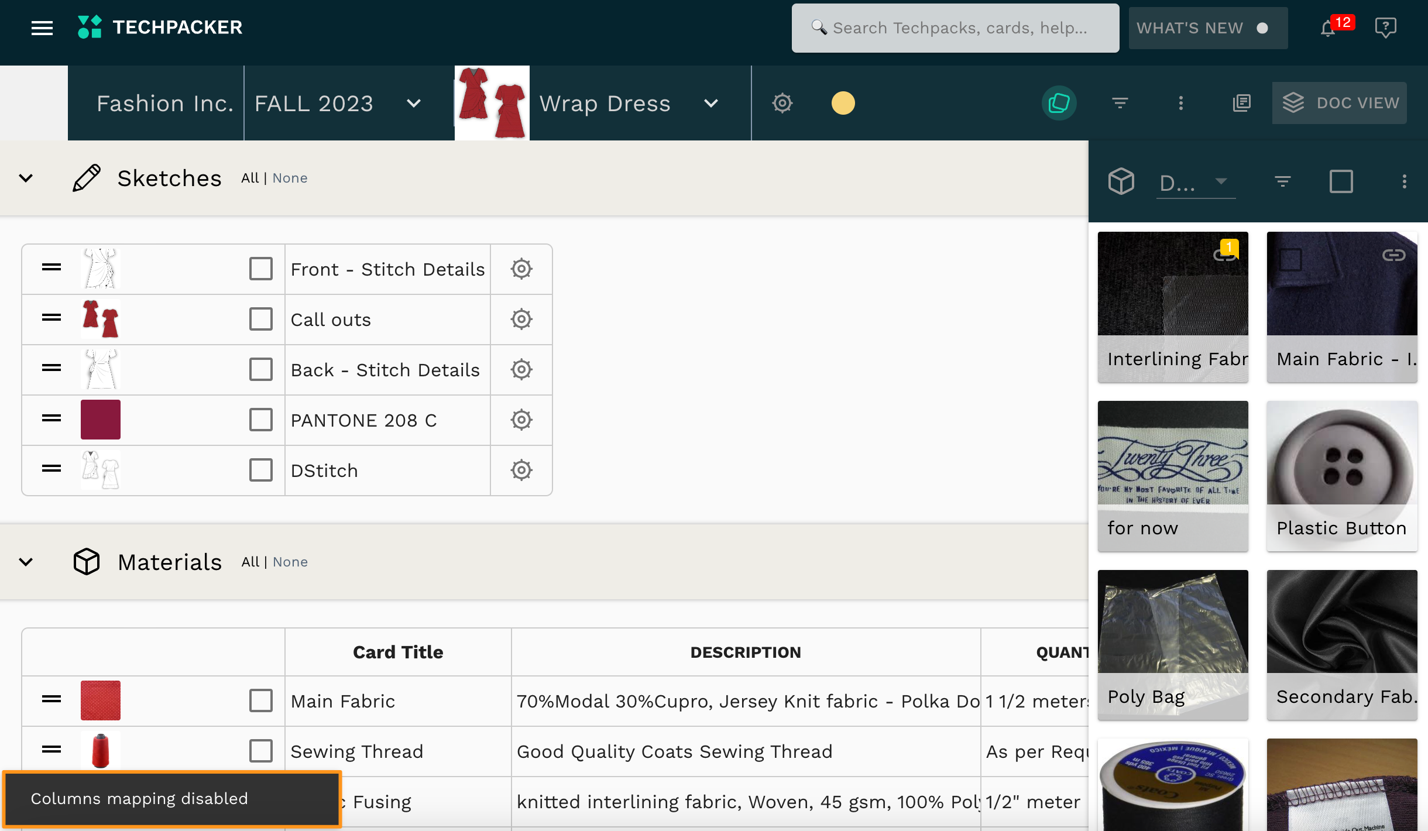Screen dimensions: 1428x831
Task: Click the duplicate pages icon near Doc View
Action: click(x=1241, y=103)
